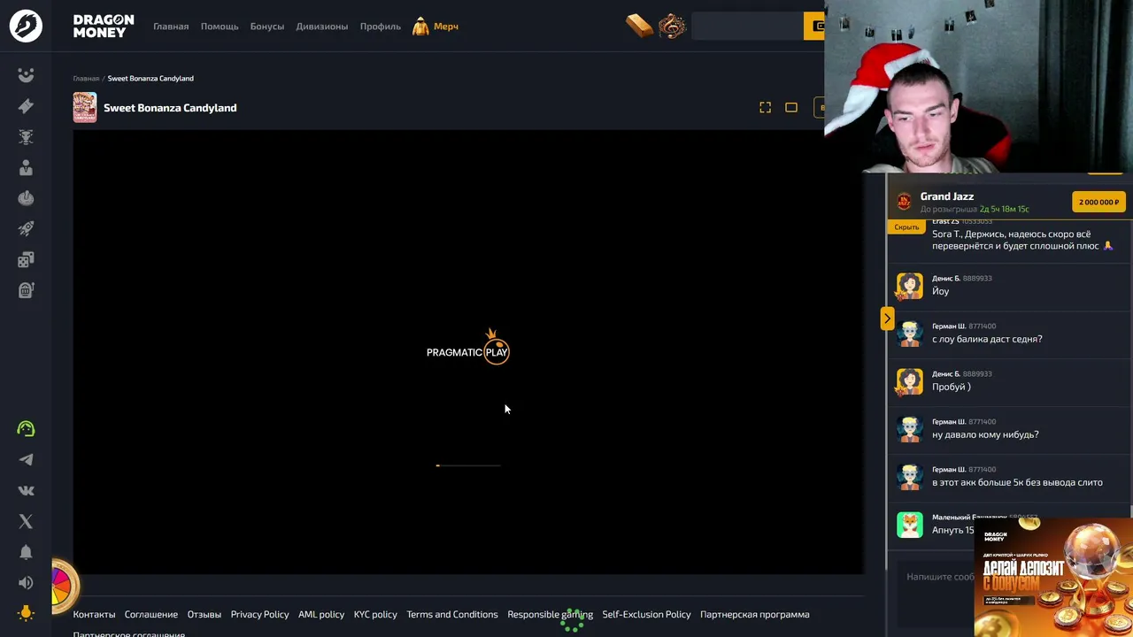Open the Контакты footer link
This screenshot has height=637, width=1133.
94,614
